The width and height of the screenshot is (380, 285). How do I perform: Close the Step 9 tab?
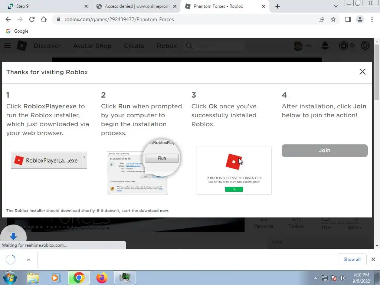click(x=86, y=6)
